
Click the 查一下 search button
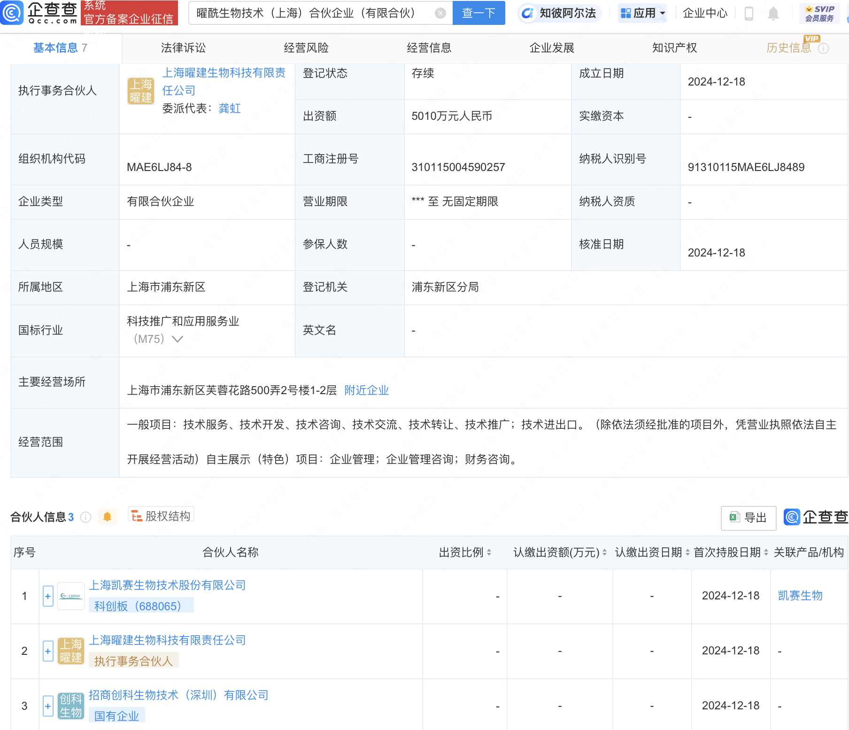coord(479,13)
